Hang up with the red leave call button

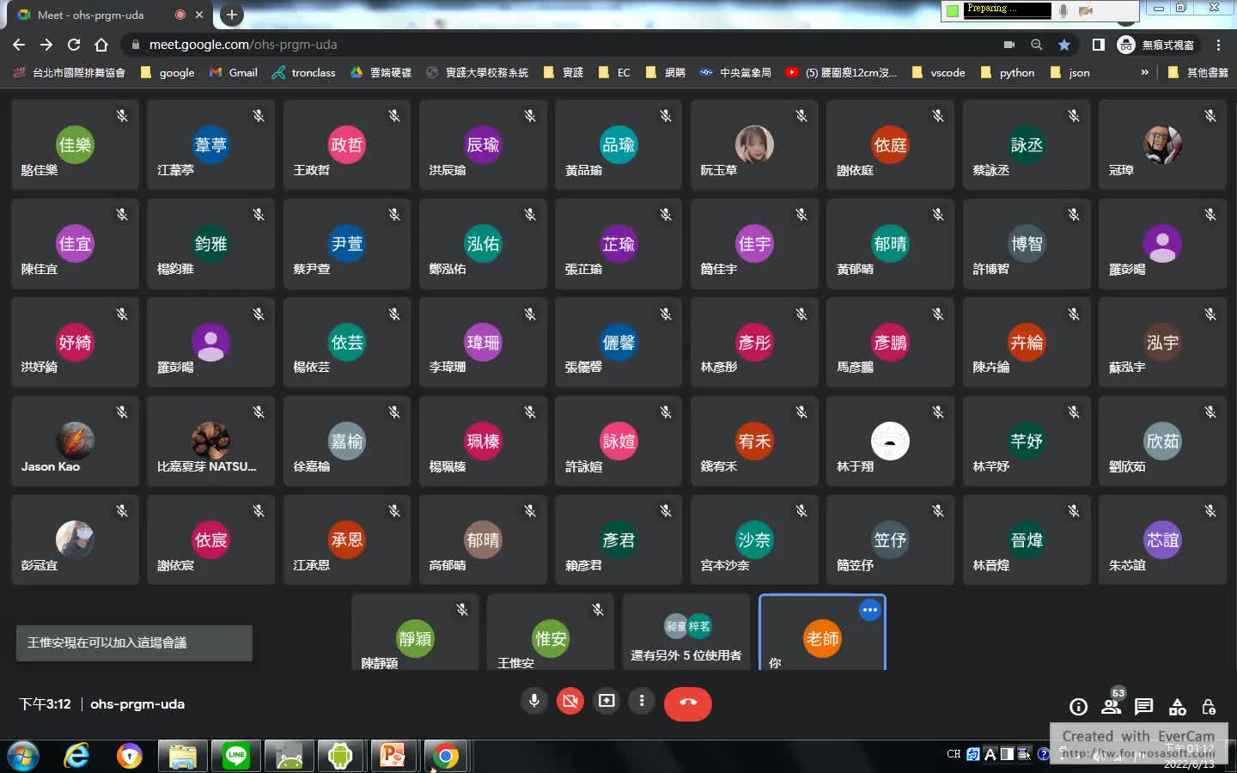point(687,703)
